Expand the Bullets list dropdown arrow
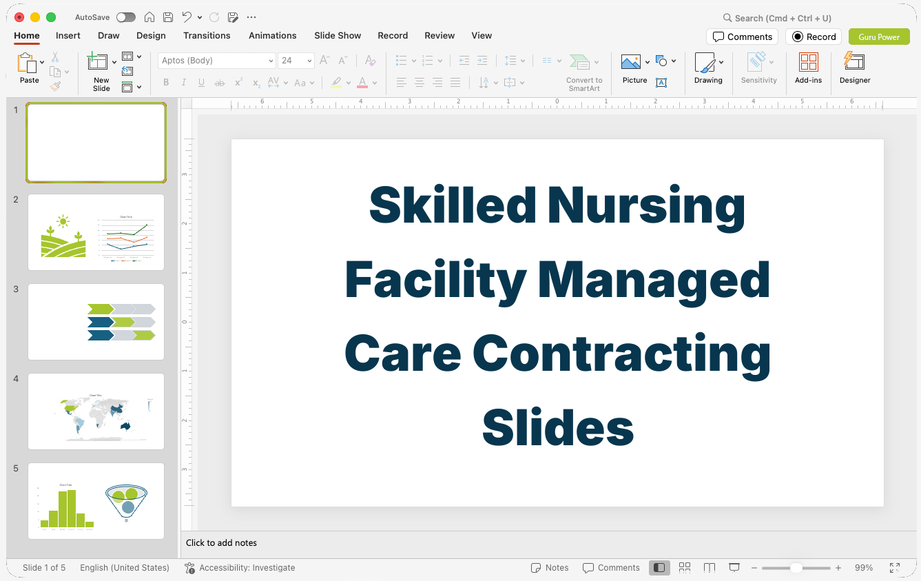The height and width of the screenshot is (581, 921). point(414,61)
